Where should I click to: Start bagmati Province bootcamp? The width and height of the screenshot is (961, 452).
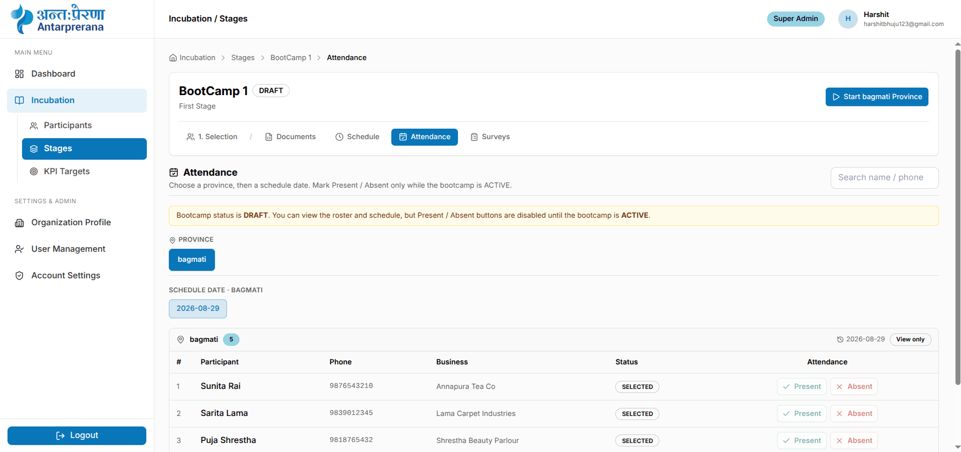(877, 97)
